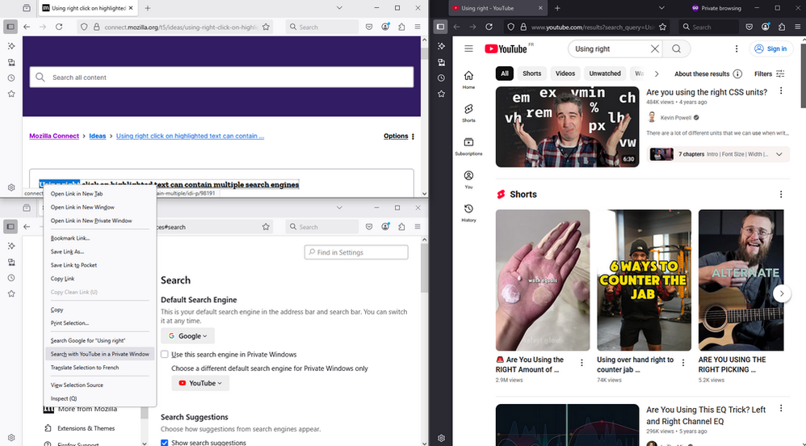Click YouTube logo in private window
The width and height of the screenshot is (806, 446).
pos(506,48)
